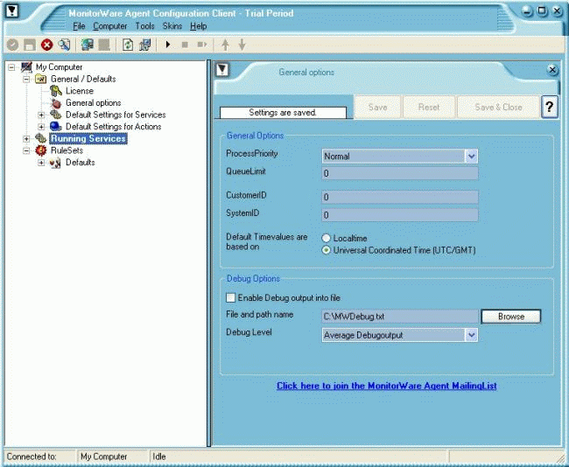Image resolution: width=569 pixels, height=467 pixels.
Task: Click the connect-to-computer toolbar icon
Action: coord(87,45)
